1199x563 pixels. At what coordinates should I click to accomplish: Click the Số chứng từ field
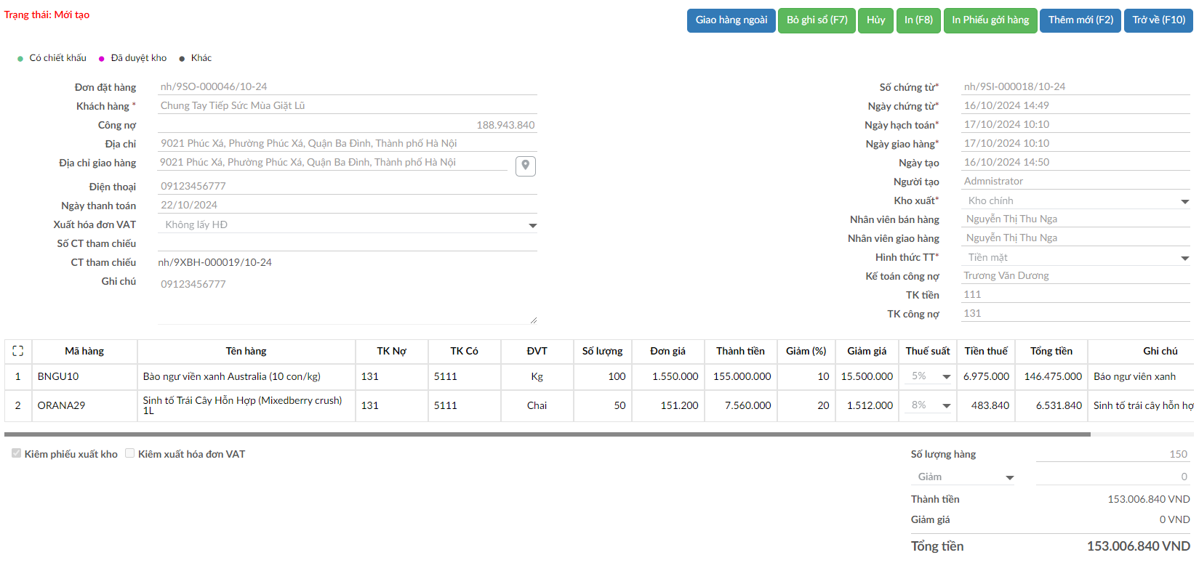[1076, 86]
